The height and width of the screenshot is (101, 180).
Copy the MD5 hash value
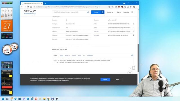click(134, 24)
